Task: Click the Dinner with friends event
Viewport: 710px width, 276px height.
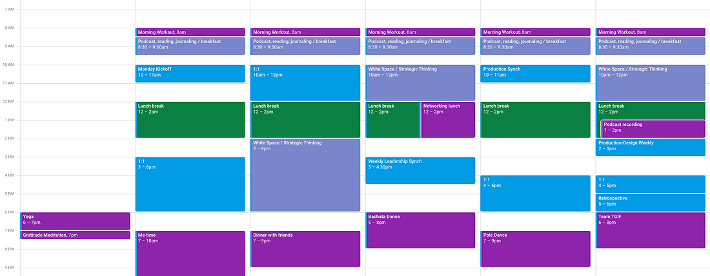Action: tap(305, 249)
